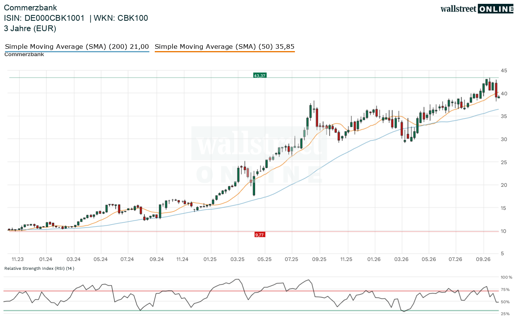Click the wallstreet ONLINE logo
This screenshot has height=324, width=518.
477,9
